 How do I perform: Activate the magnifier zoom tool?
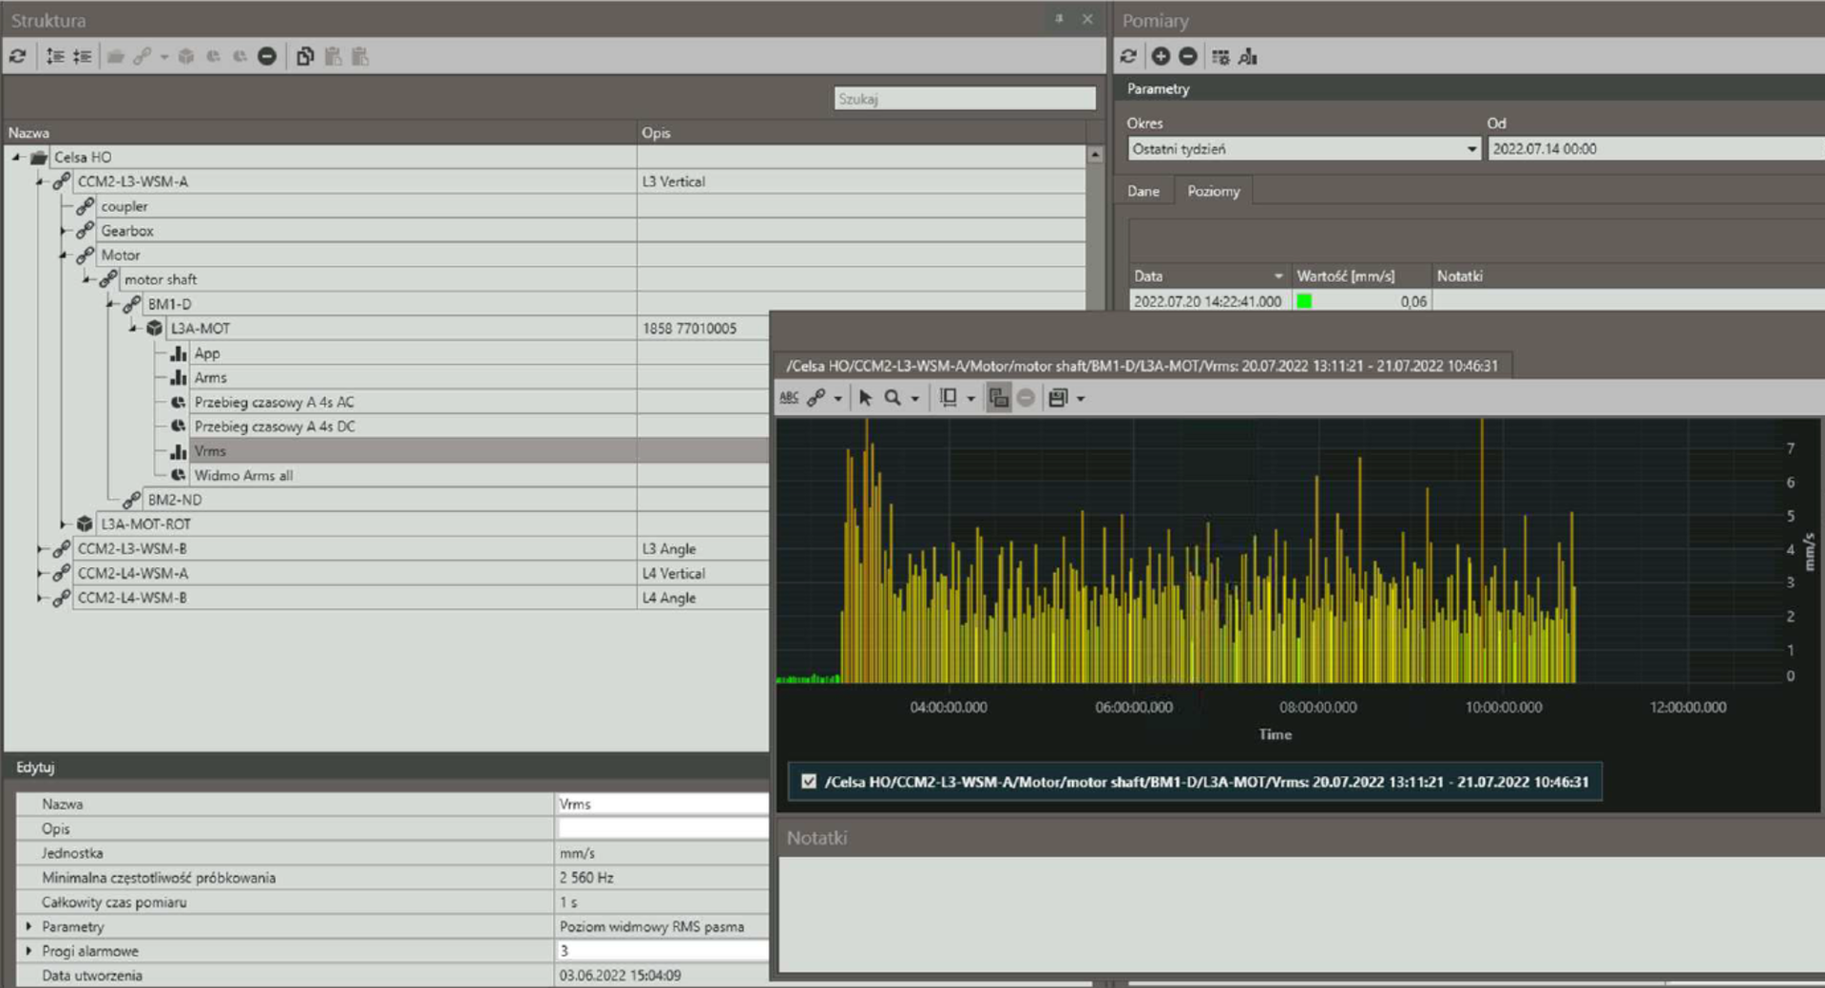tap(893, 398)
